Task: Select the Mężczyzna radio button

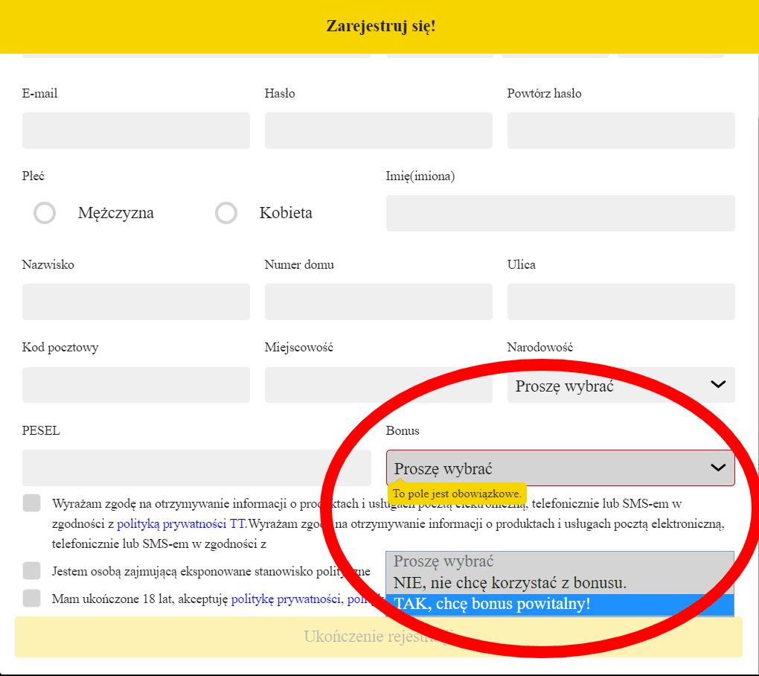Action: 45,213
